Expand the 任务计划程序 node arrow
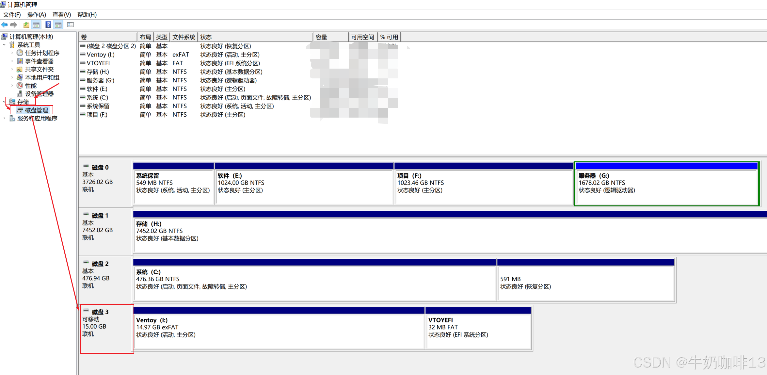The height and width of the screenshot is (375, 767). [12, 53]
